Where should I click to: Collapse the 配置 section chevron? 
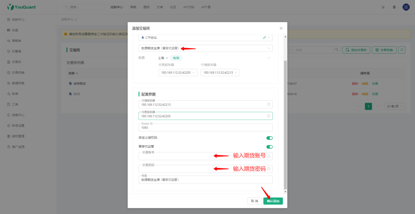[269, 58]
